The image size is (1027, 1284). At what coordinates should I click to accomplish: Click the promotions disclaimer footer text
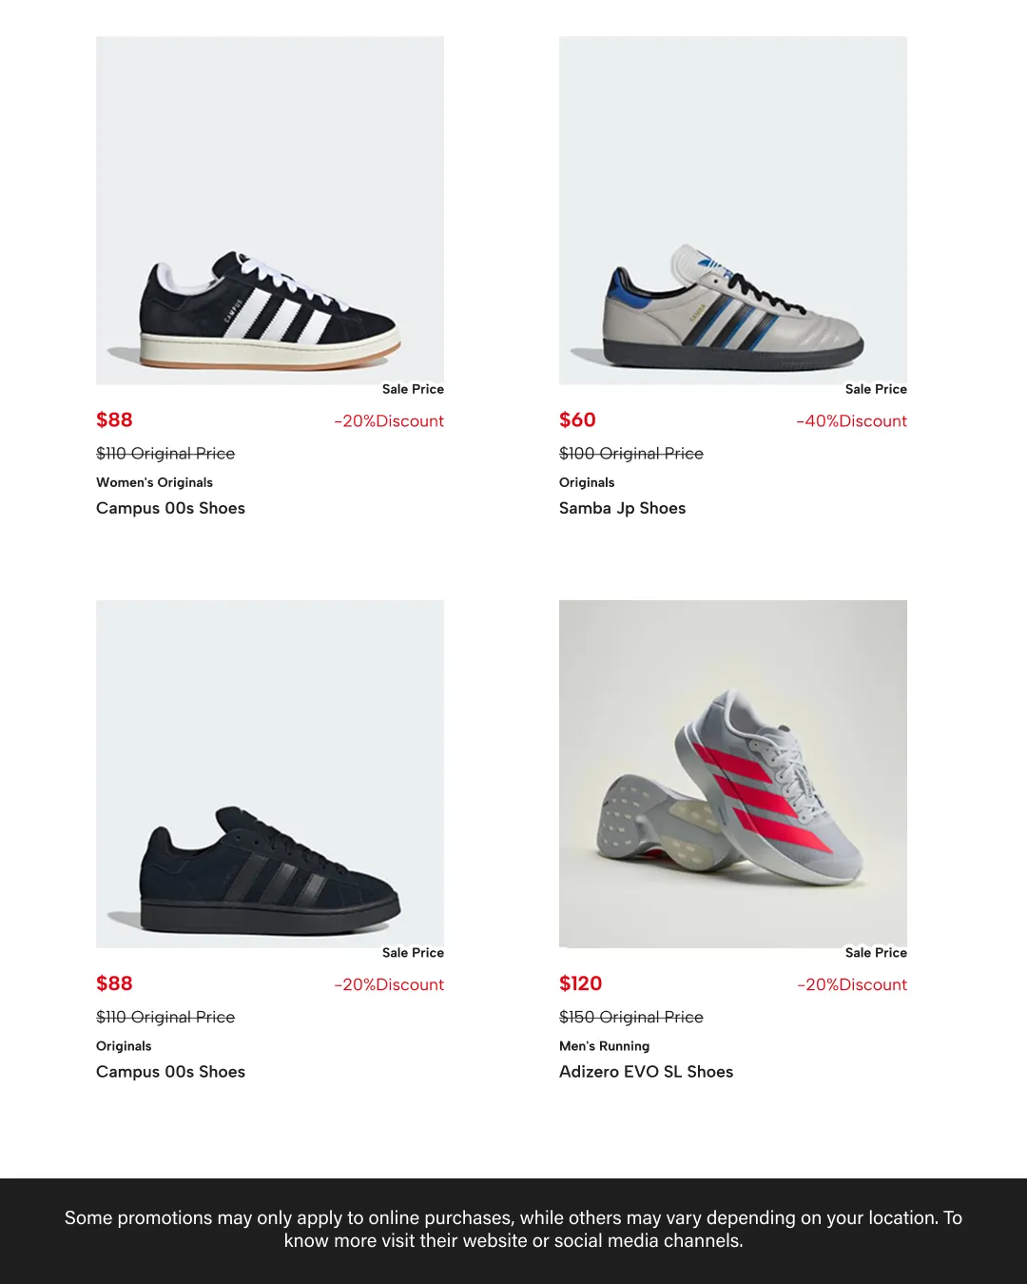(513, 1229)
